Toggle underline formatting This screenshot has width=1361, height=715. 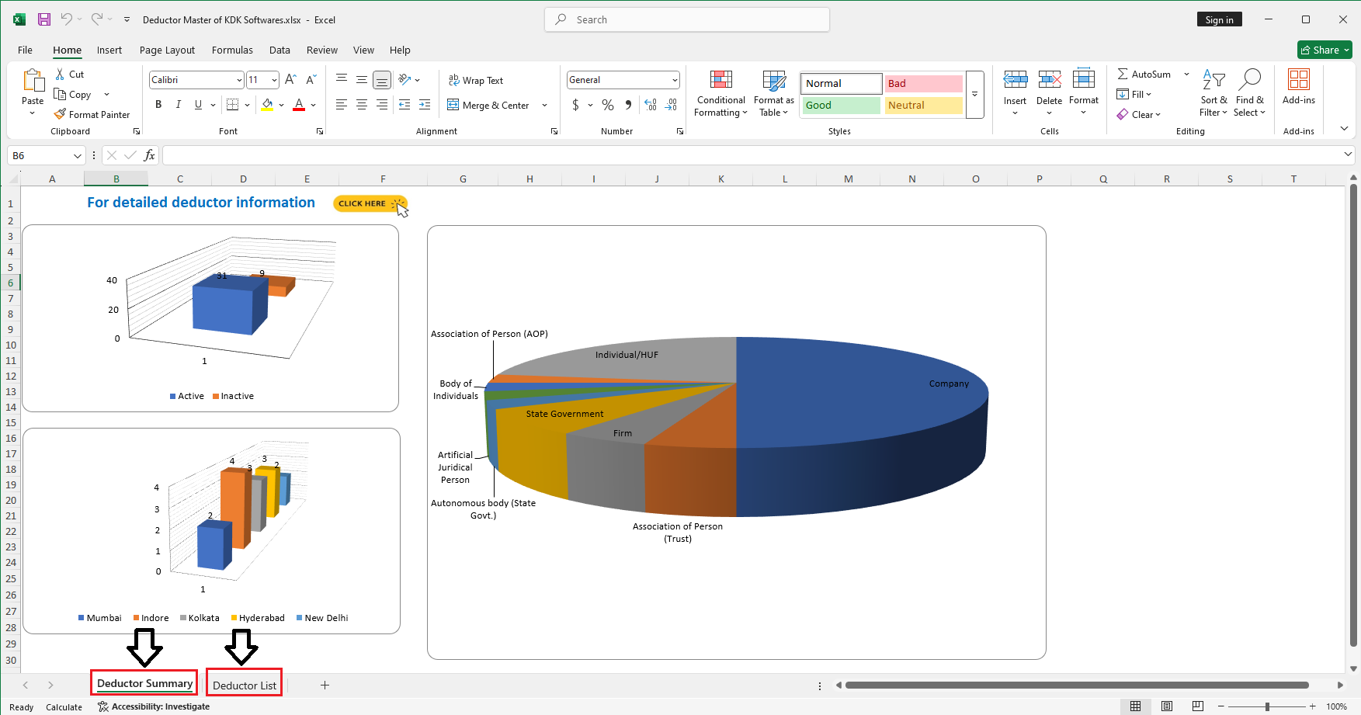click(199, 105)
